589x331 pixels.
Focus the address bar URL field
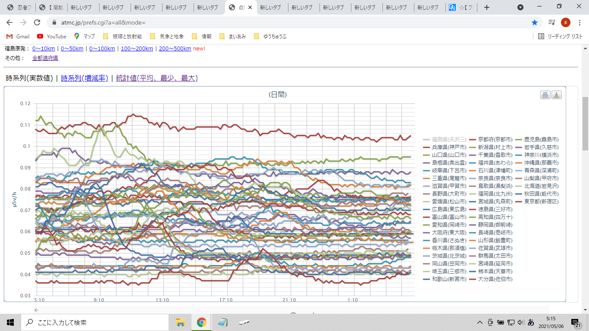[291, 22]
